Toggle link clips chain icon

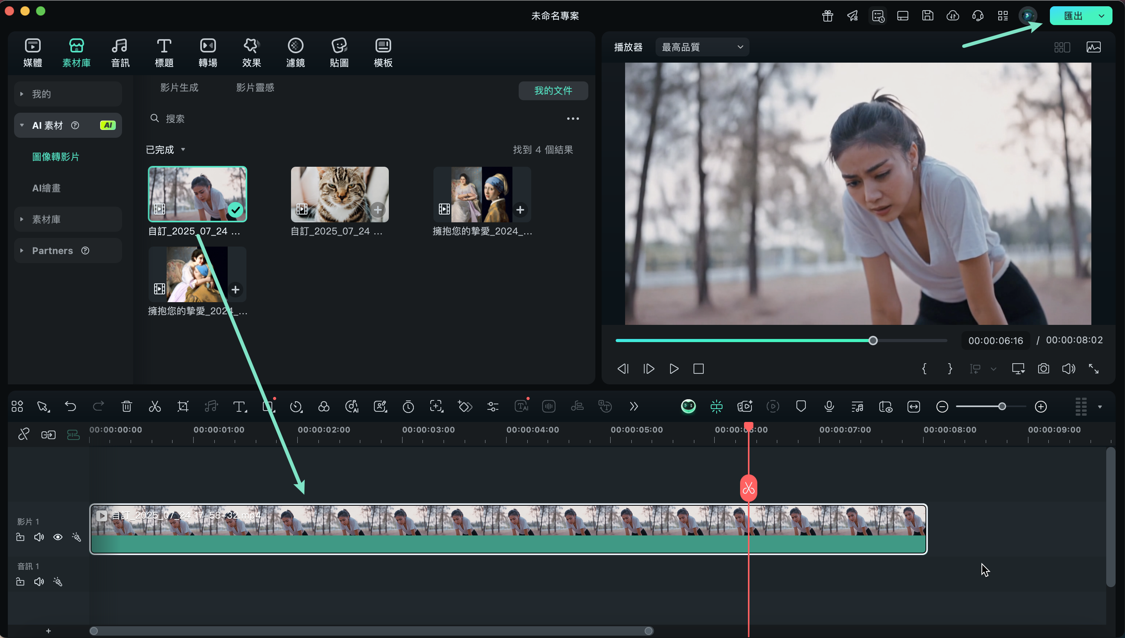[x=48, y=434]
